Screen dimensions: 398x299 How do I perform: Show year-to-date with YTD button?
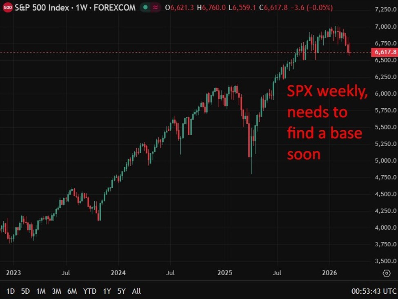89,291
